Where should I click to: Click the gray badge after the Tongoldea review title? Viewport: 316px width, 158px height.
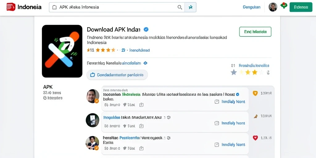coord(169,117)
